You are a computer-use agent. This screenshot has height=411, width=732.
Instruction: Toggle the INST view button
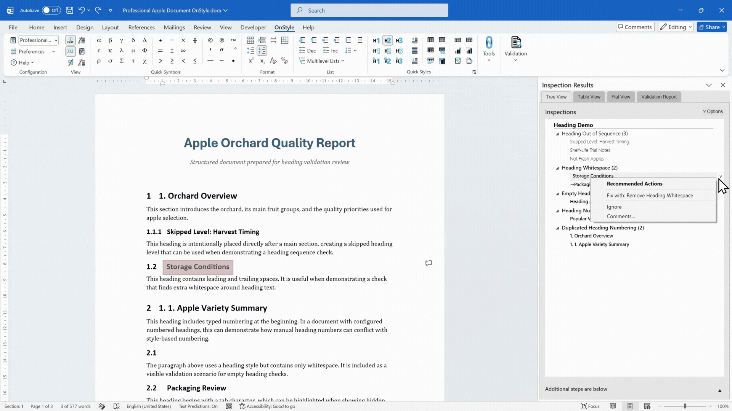[x=71, y=40]
